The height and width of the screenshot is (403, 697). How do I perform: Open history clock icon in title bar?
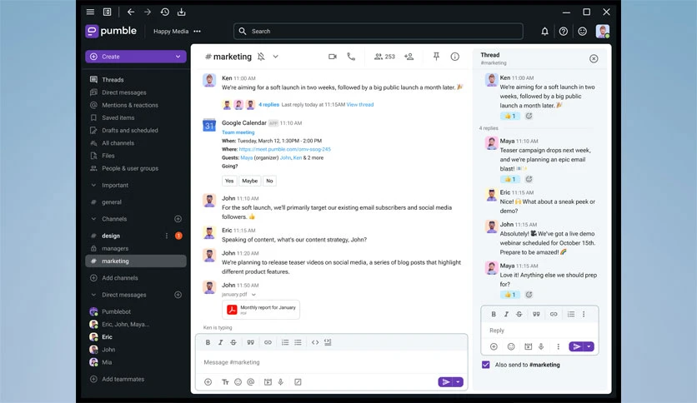pyautogui.click(x=164, y=12)
